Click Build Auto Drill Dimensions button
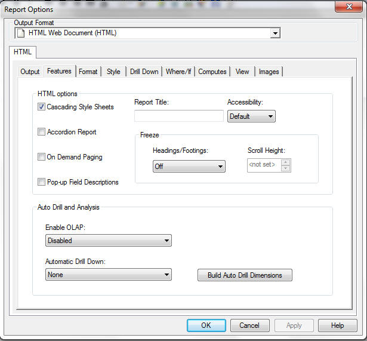 point(245,275)
